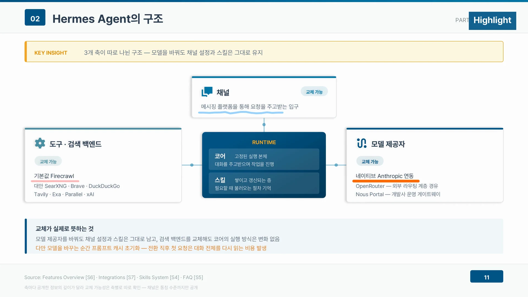Click the RUNTIME heading

[x=264, y=142]
